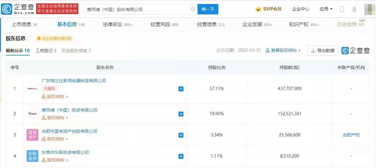
Task: Switch to 基本信息 tab
Action: [x=71, y=24]
